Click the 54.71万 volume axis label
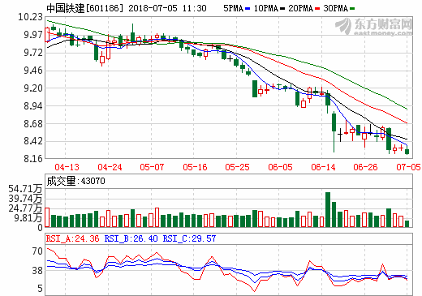Viewport: 422px width, 296px height. pyautogui.click(x=25, y=189)
